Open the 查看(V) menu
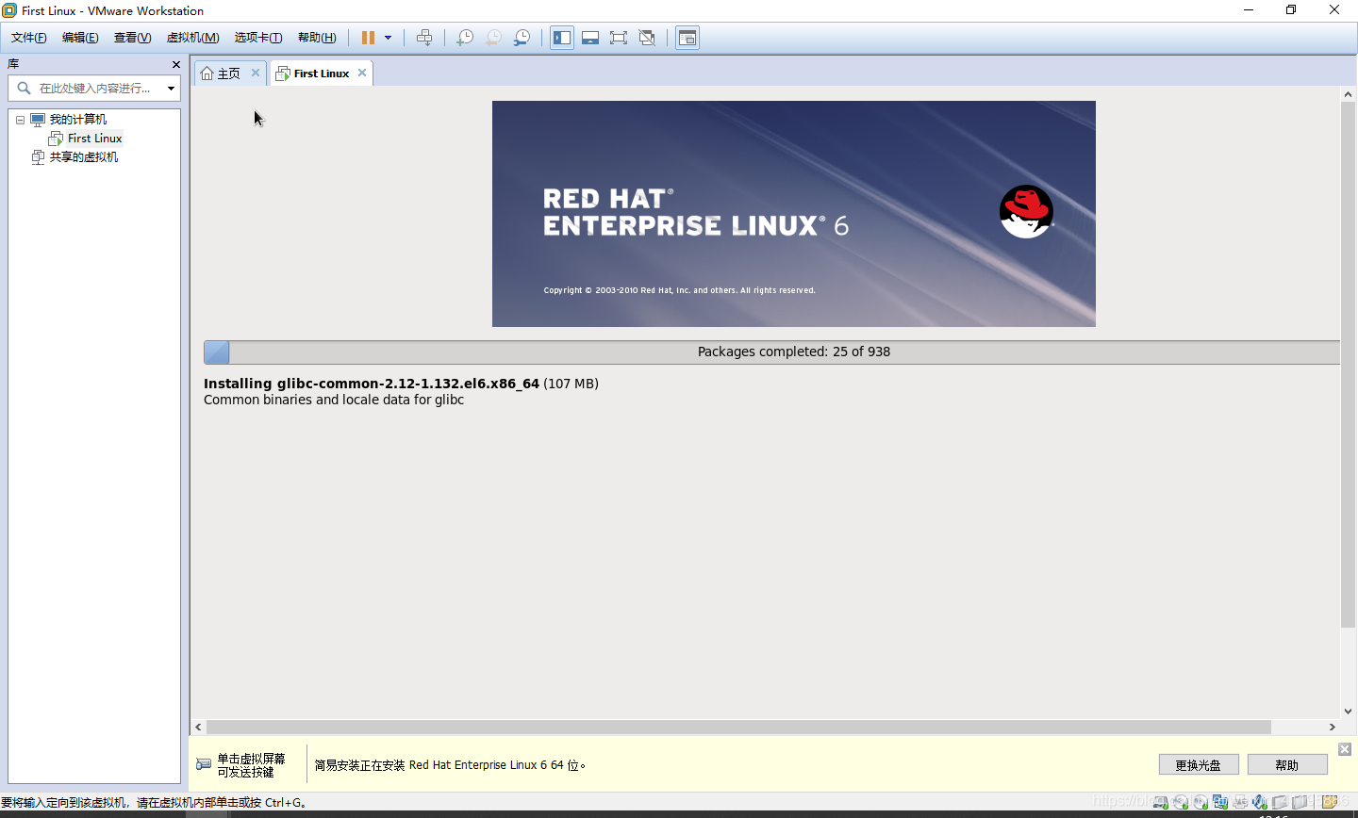Screen dimensions: 1358x818 click(132, 38)
